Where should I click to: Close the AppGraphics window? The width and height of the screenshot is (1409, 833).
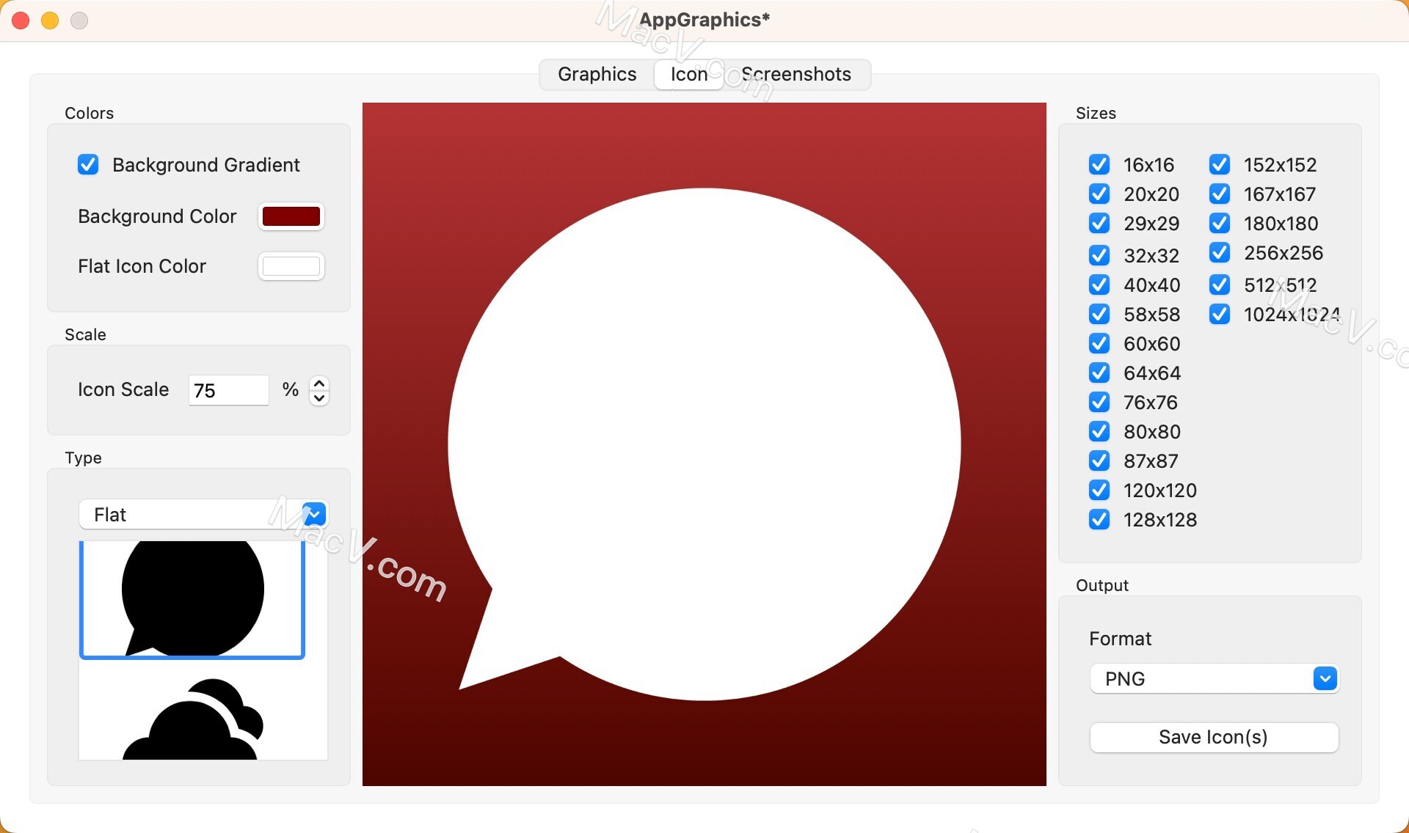pos(21,21)
